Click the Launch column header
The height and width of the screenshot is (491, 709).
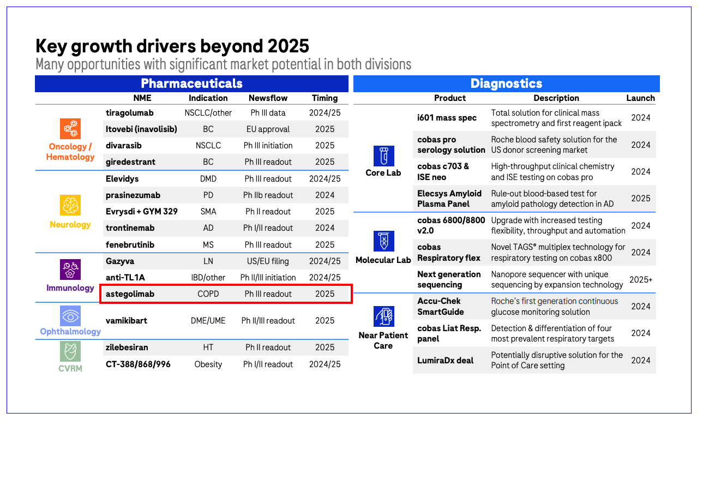point(640,98)
